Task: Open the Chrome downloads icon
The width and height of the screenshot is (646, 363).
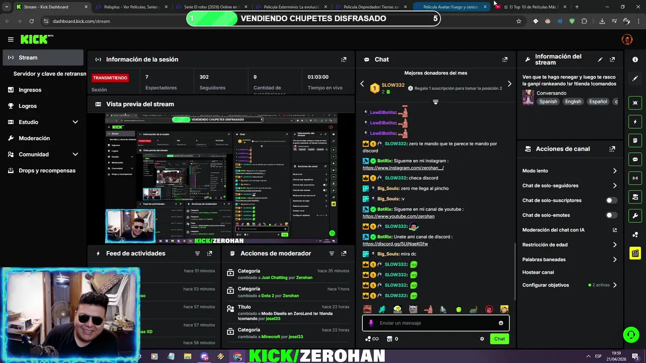Action: tap(602, 21)
